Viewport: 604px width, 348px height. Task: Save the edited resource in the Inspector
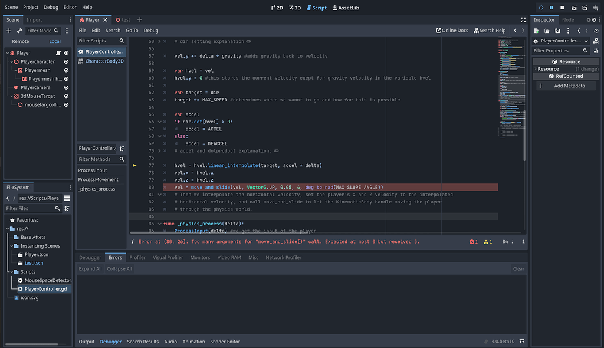coord(557,30)
